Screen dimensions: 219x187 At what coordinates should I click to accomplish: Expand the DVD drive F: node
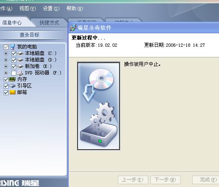pyautogui.click(x=6, y=73)
